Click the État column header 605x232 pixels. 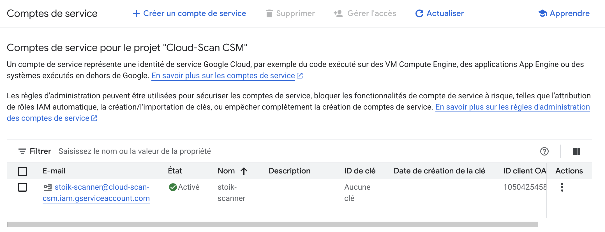175,171
